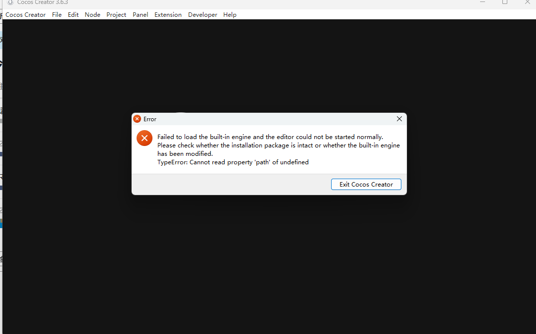Open the Help menu
536x334 pixels.
pos(230,15)
